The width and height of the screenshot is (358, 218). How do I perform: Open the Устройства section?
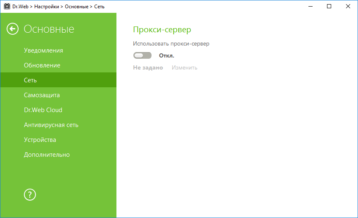[58, 140]
